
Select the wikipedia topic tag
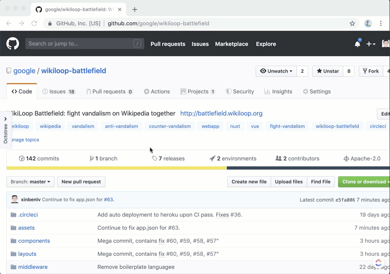point(50,127)
